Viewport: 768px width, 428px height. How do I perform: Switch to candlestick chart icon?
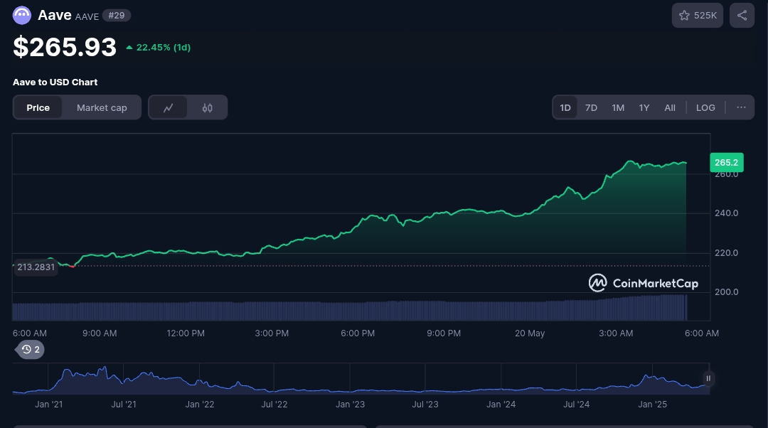[x=208, y=108]
